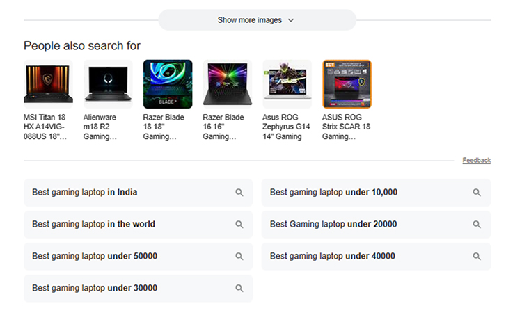522x313 pixels.
Task: Open ASUS ROG Strix SCAR 18 thumbnail
Action: pyautogui.click(x=347, y=84)
